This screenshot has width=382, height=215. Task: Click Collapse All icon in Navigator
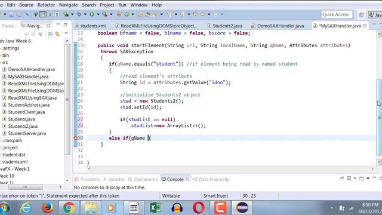pos(50,34)
